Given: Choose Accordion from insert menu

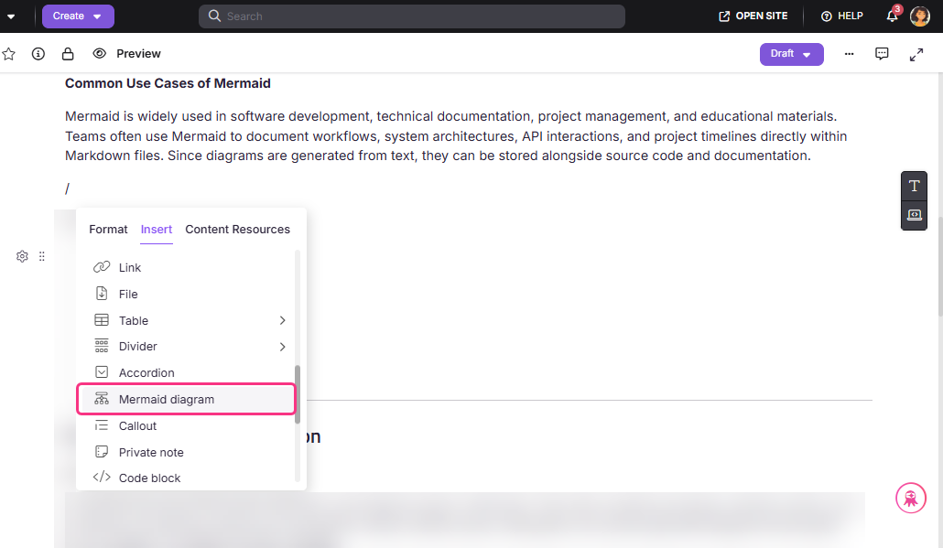Looking at the screenshot, I should tap(187, 372).
